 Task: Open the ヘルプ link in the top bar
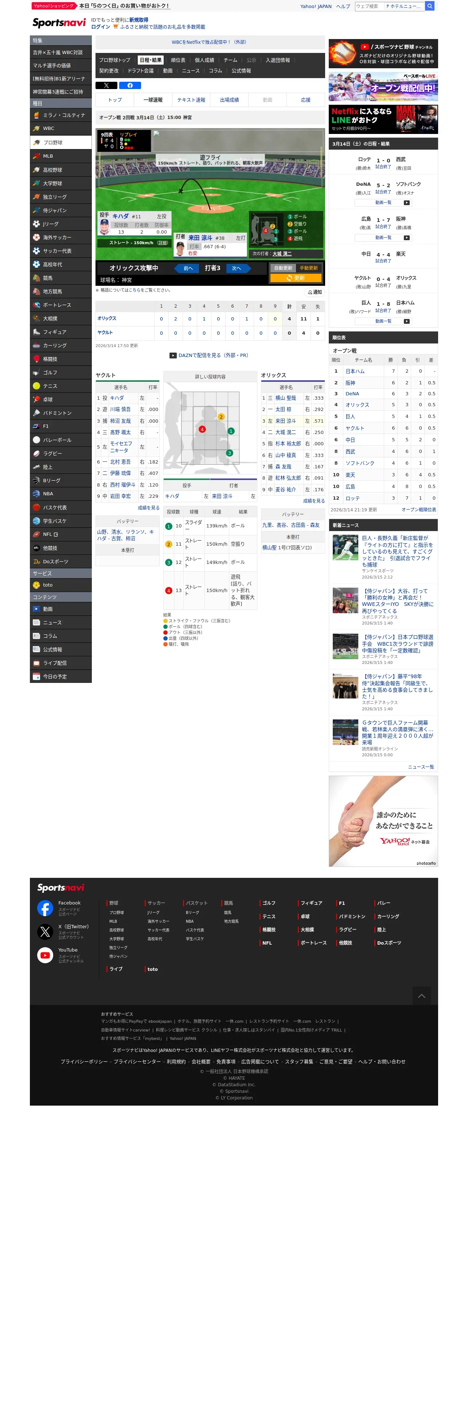point(343,7)
